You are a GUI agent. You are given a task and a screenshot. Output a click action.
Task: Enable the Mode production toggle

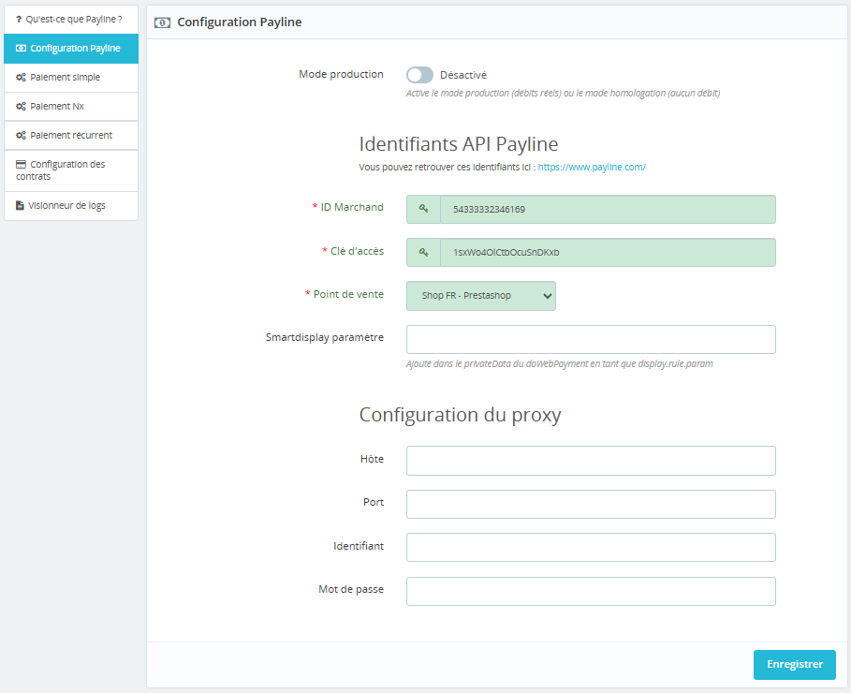tap(419, 75)
